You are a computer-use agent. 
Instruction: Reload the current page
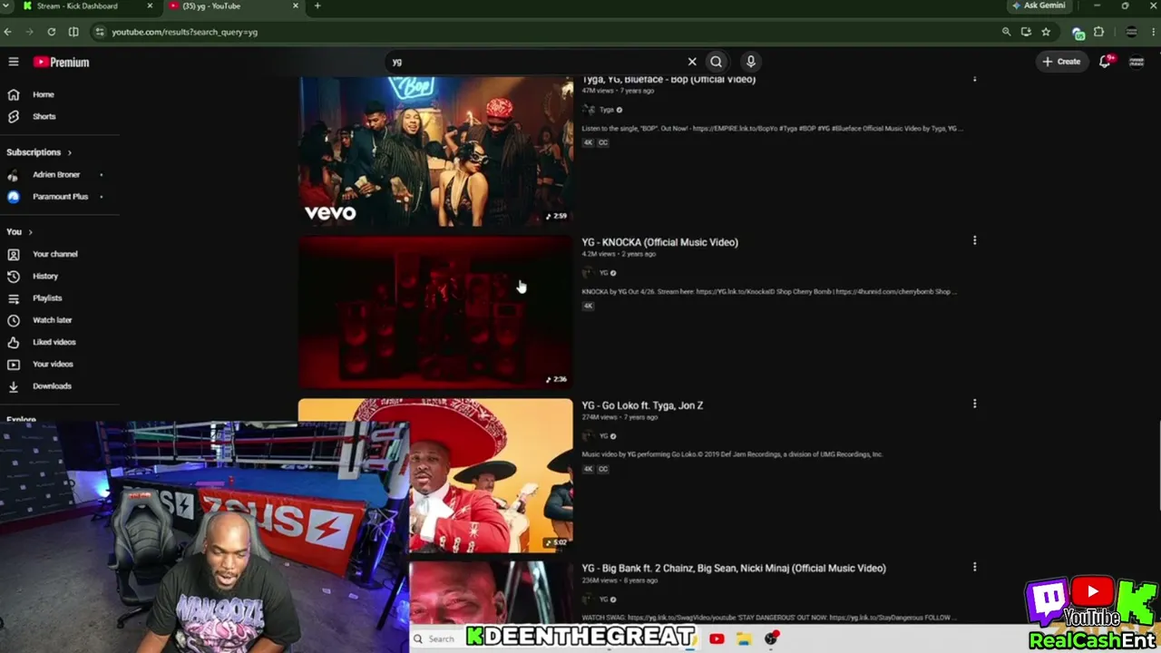(x=52, y=32)
